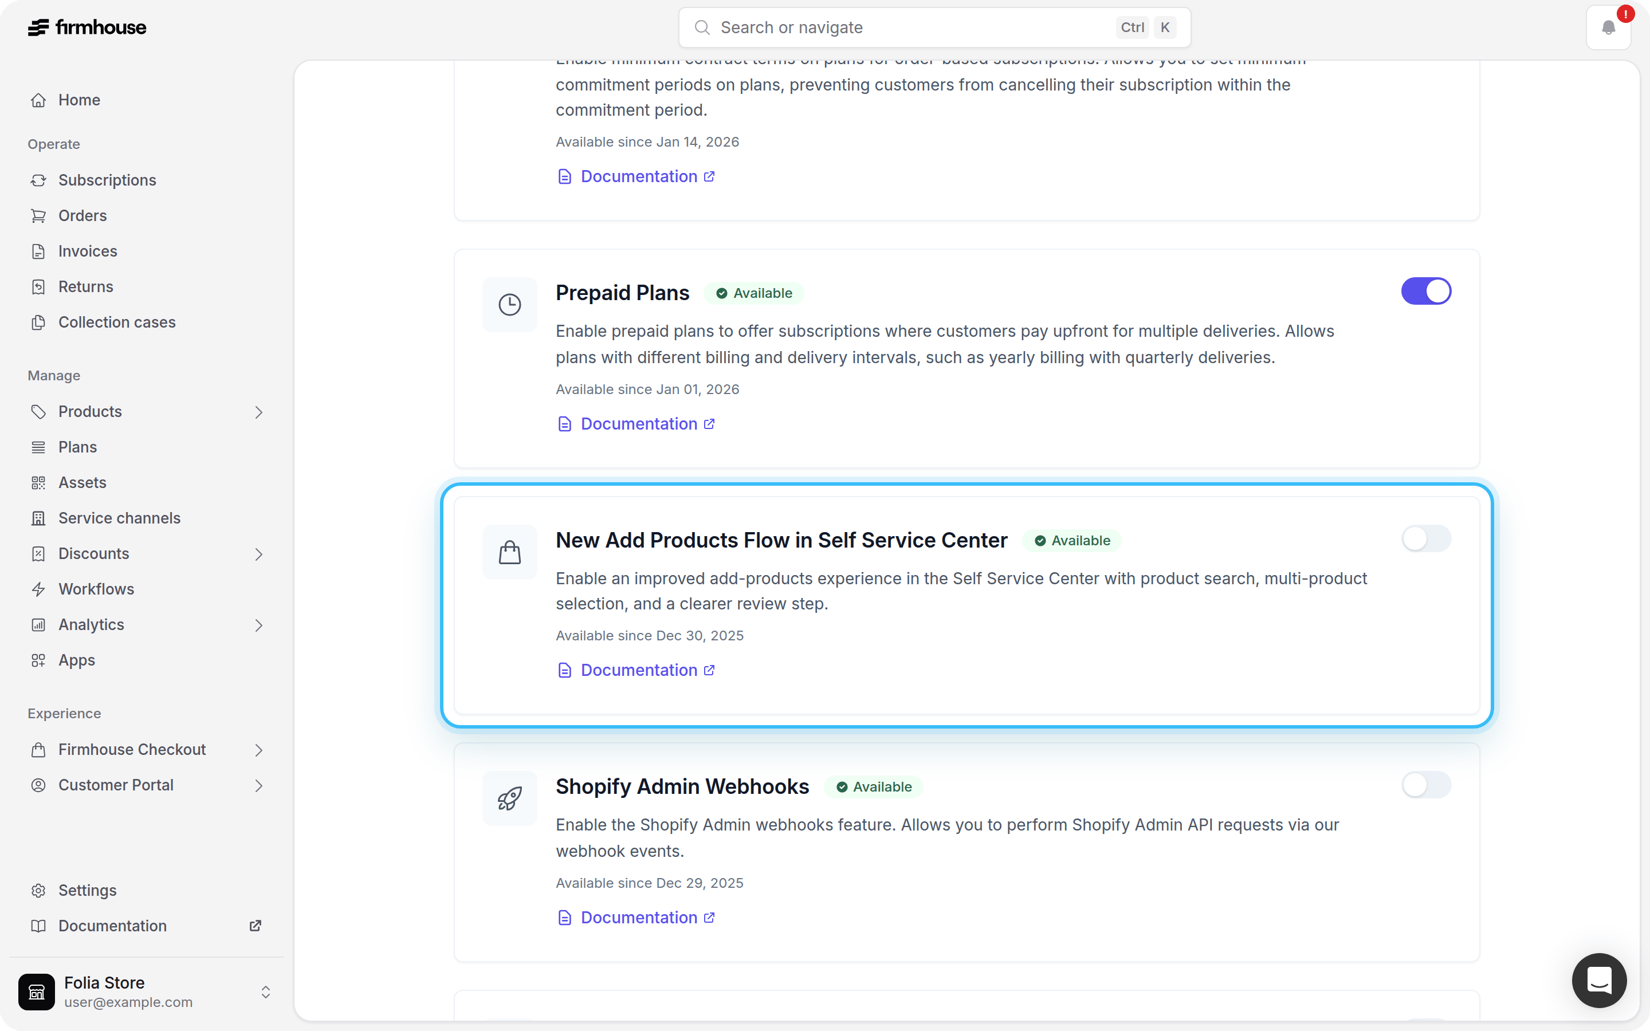Viewport: 1650px width, 1031px height.
Task: Open the notifications bell
Action: (x=1608, y=27)
